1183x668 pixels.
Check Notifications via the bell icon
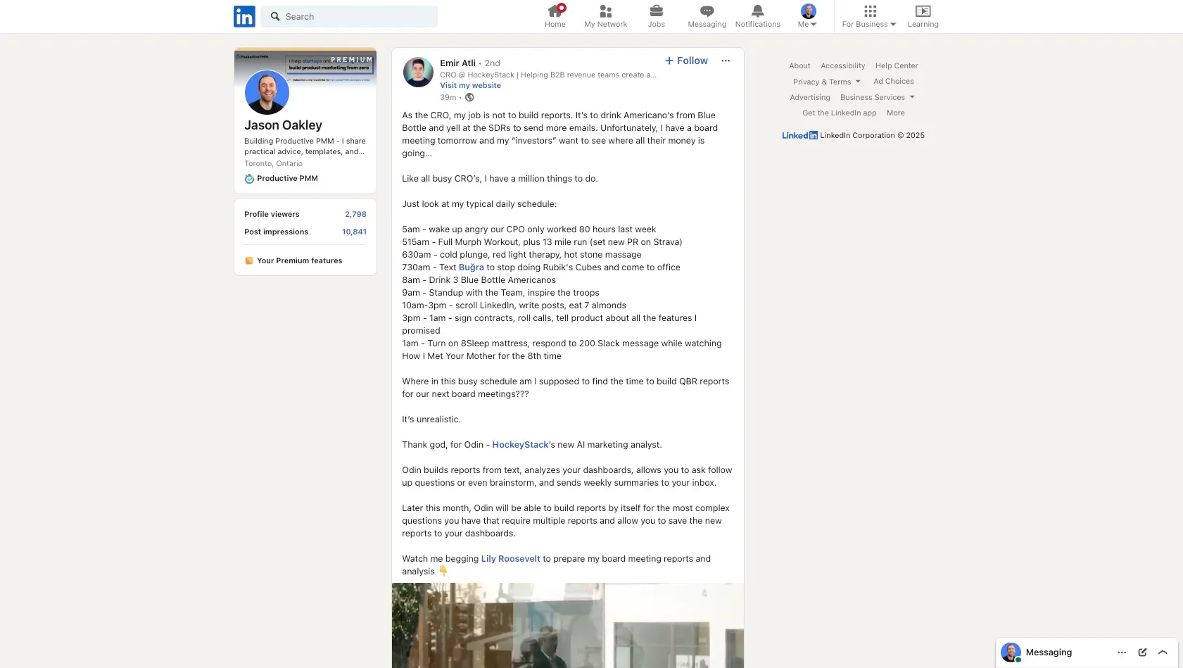pos(757,11)
